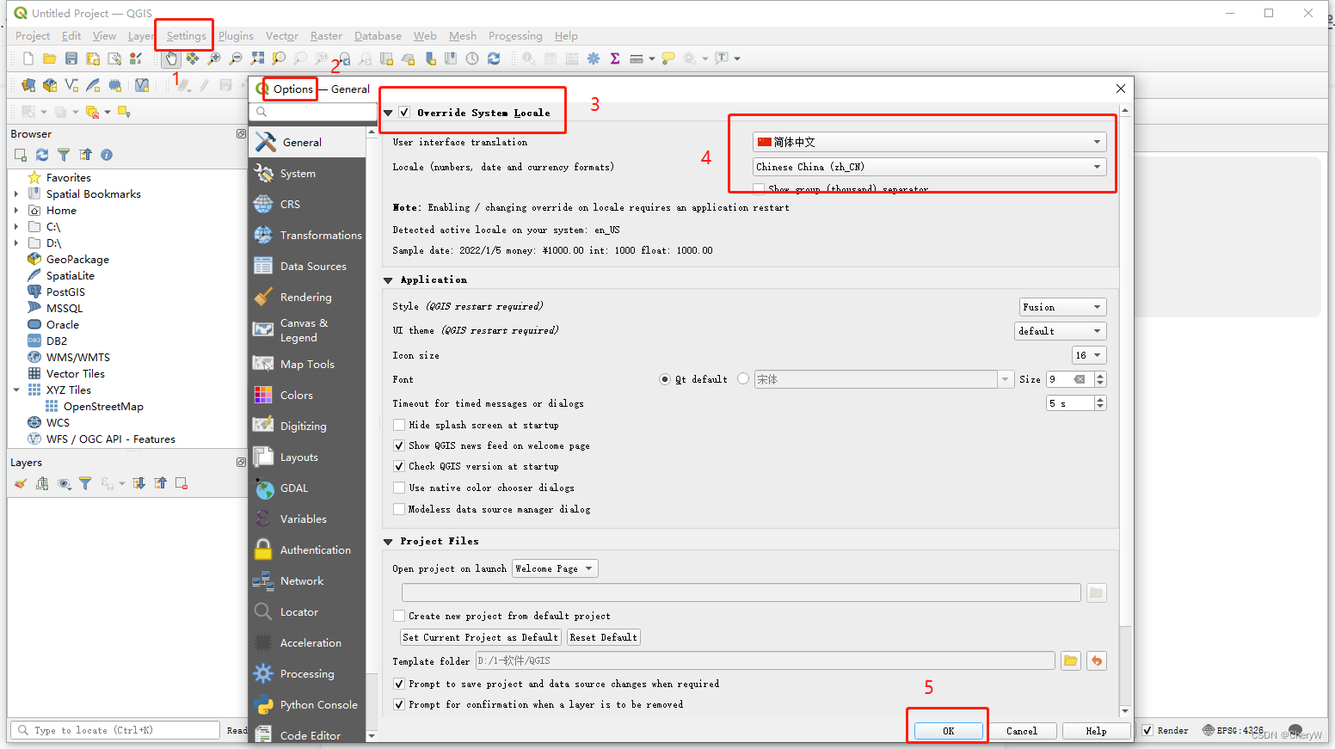Save the project with the floppy disk icon
Image resolution: width=1335 pixels, height=749 pixels.
[71, 58]
